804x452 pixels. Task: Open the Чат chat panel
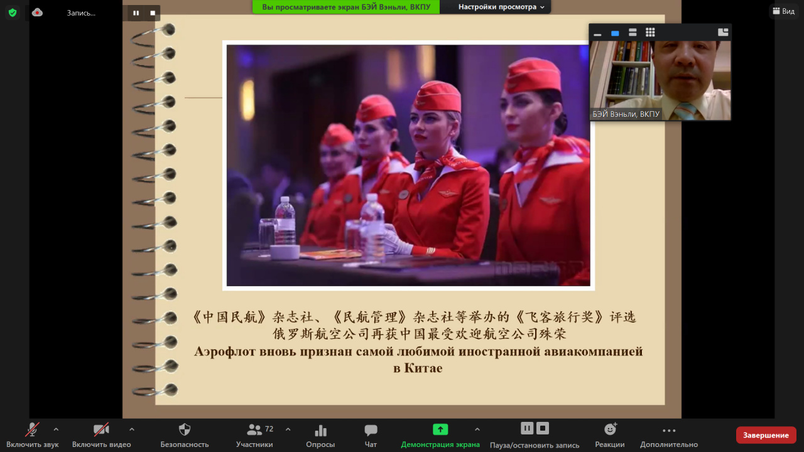tap(371, 435)
